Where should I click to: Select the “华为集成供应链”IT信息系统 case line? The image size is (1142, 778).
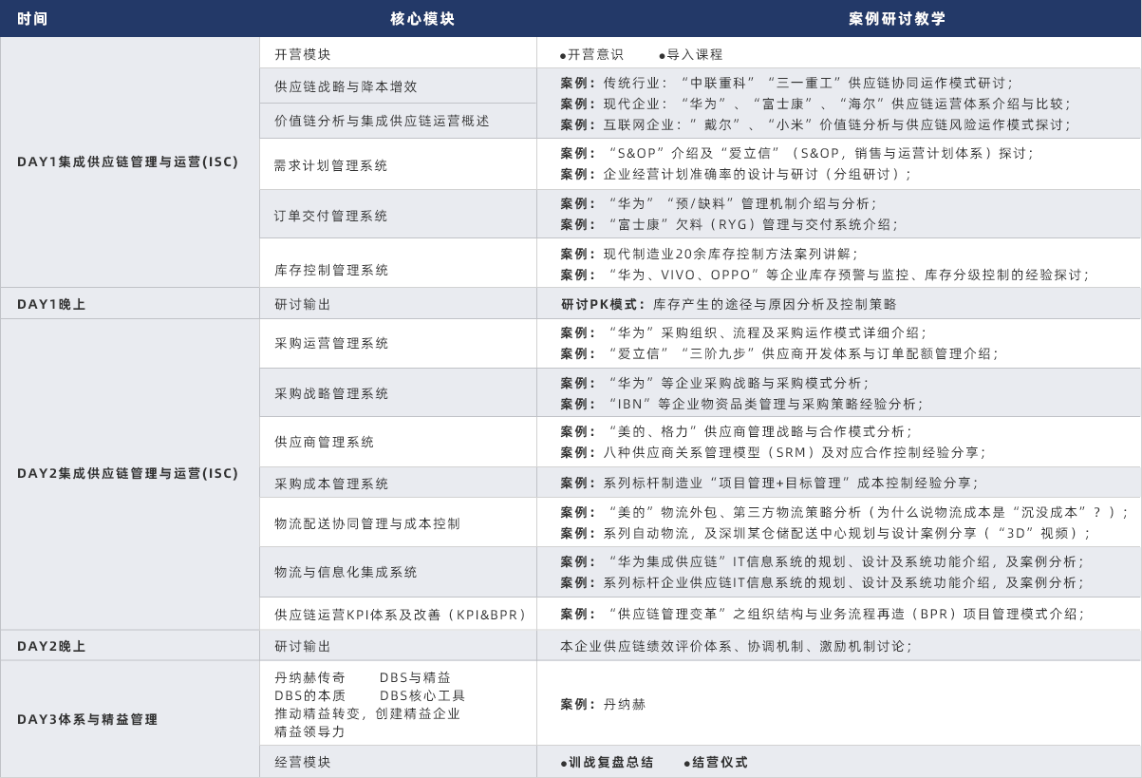tap(822, 561)
